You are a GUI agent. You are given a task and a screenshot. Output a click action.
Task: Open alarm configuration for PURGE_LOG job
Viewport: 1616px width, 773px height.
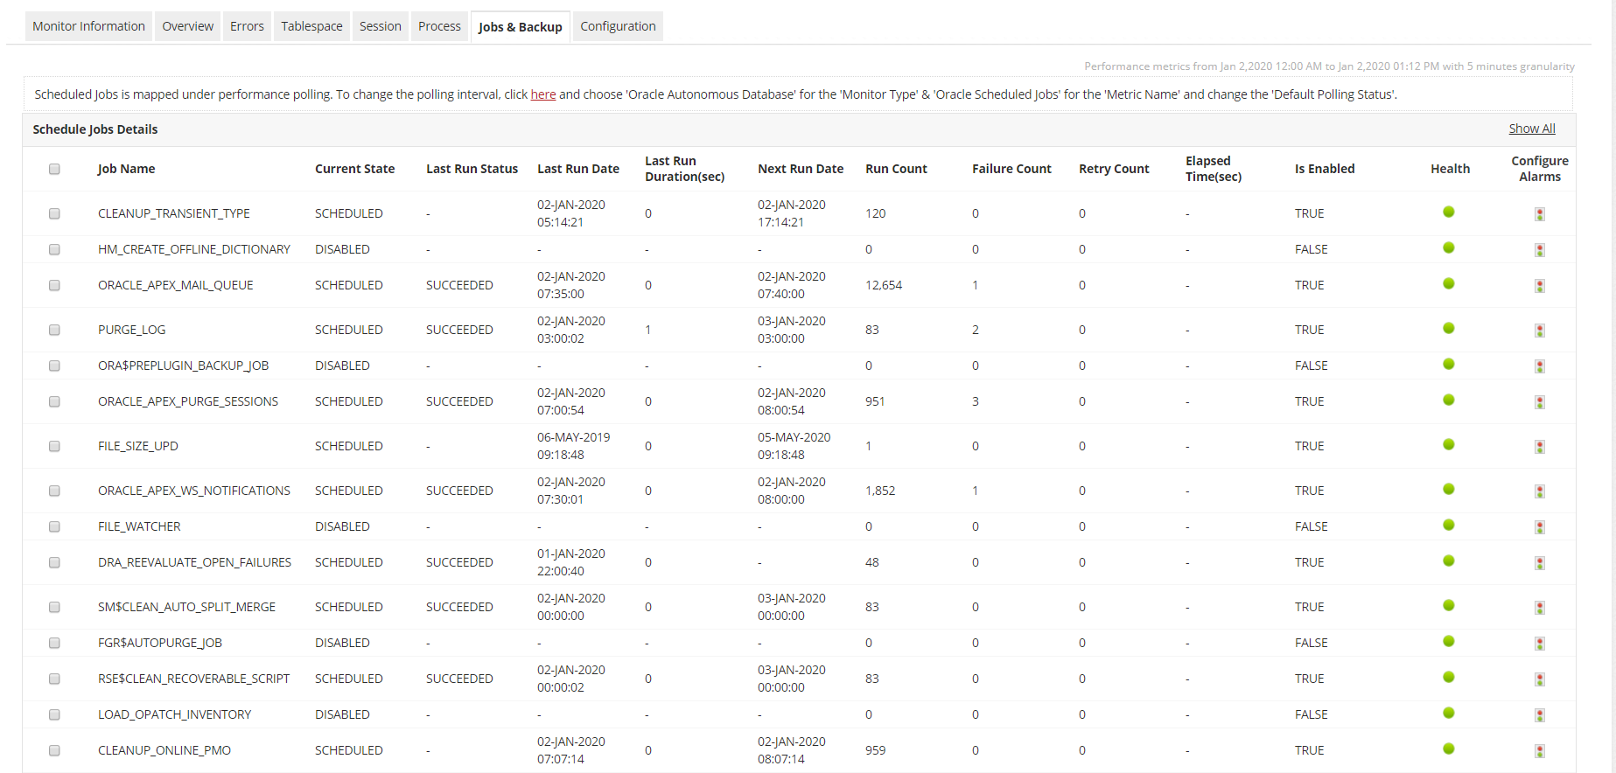(x=1539, y=331)
